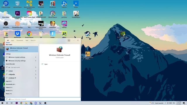Viewport: 187px width, 105px height.
Task: Switch to the Web search tab
Action: pos(27,41)
